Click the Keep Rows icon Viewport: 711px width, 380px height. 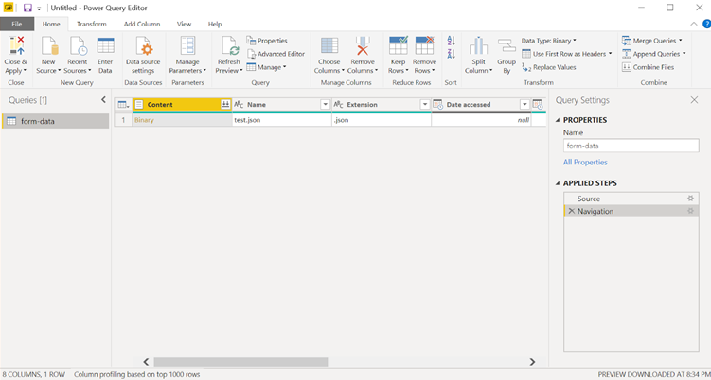(399, 45)
